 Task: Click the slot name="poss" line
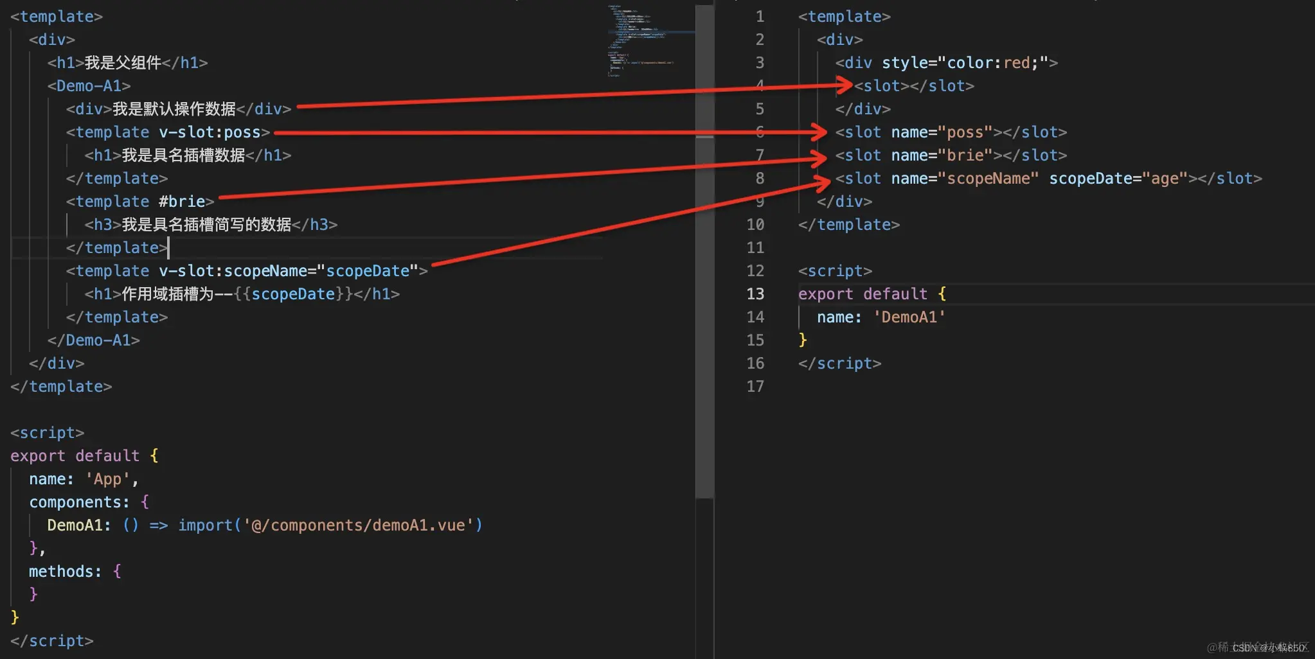(951, 132)
